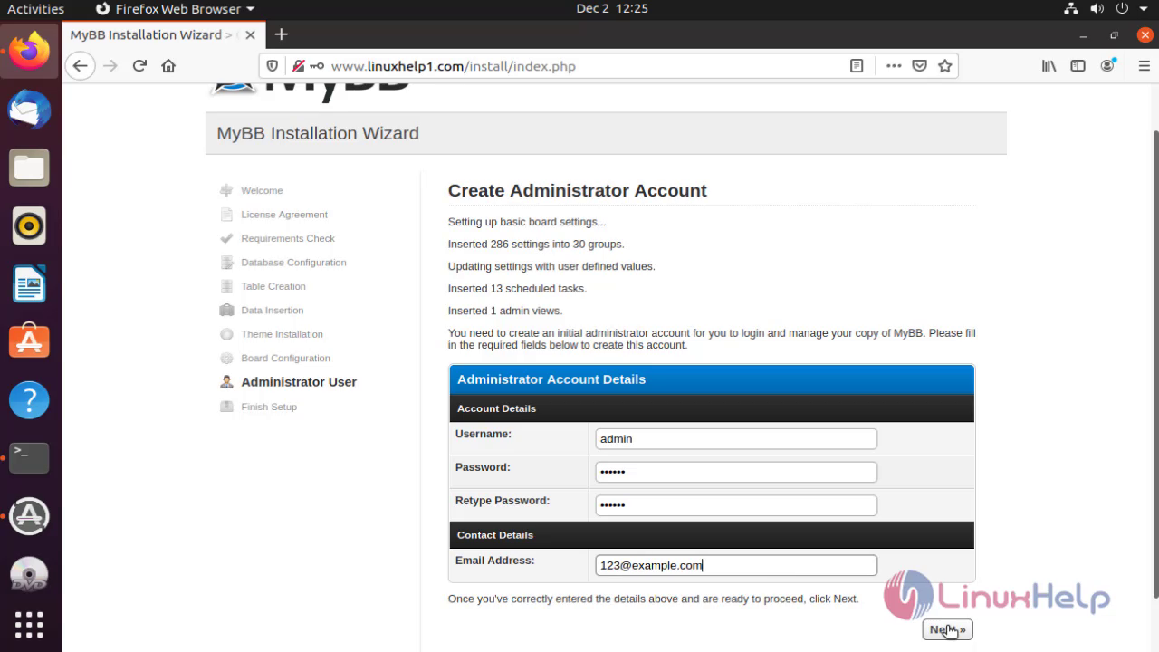Image resolution: width=1159 pixels, height=652 pixels.
Task: Click License Agreement step
Action: tap(284, 215)
